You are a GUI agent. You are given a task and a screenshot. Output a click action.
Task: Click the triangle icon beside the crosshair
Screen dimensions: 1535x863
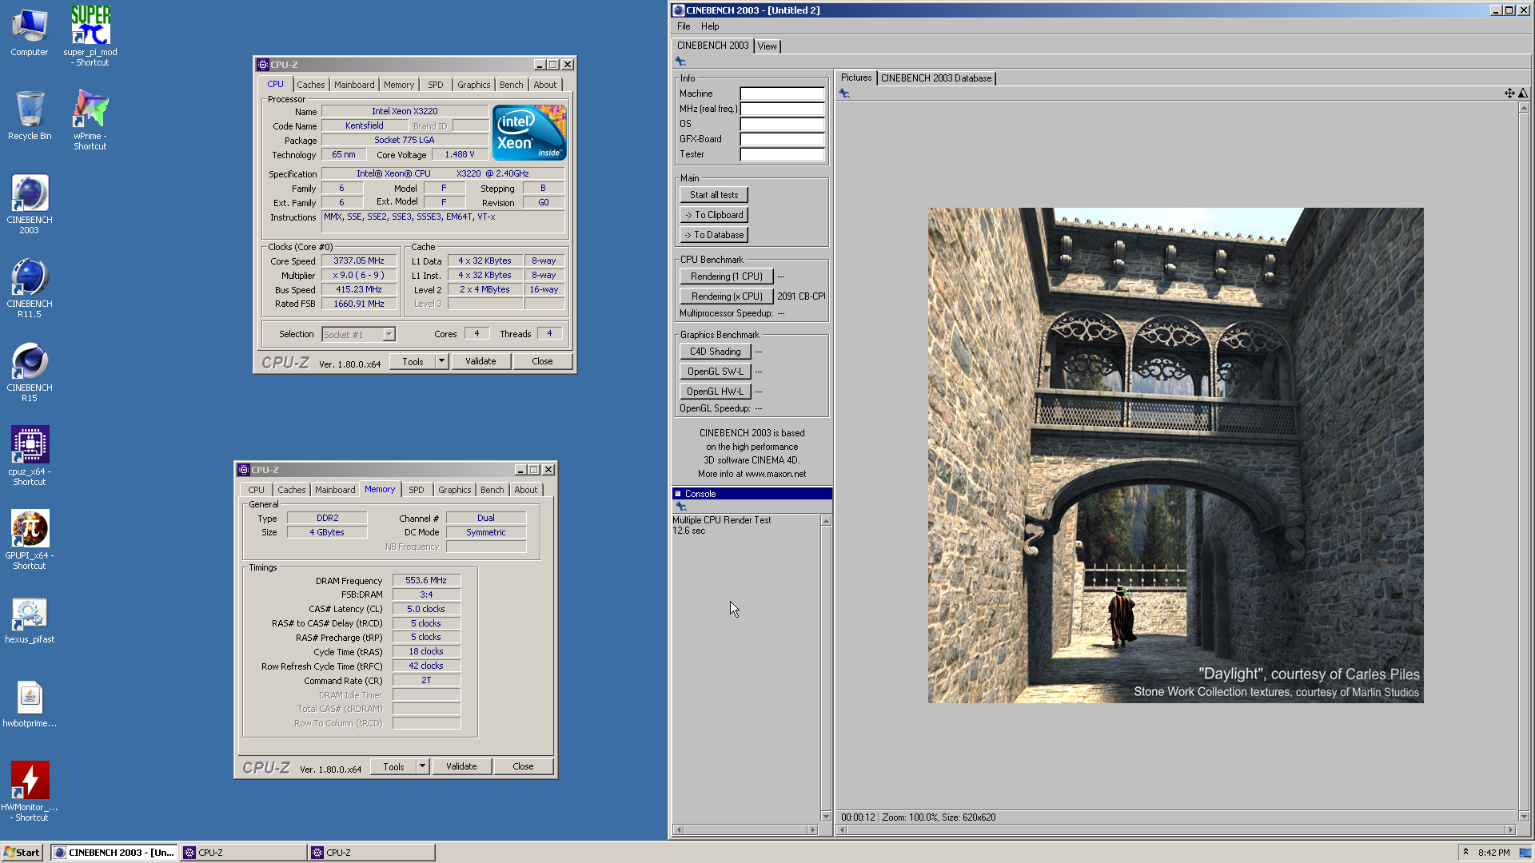tap(1523, 93)
